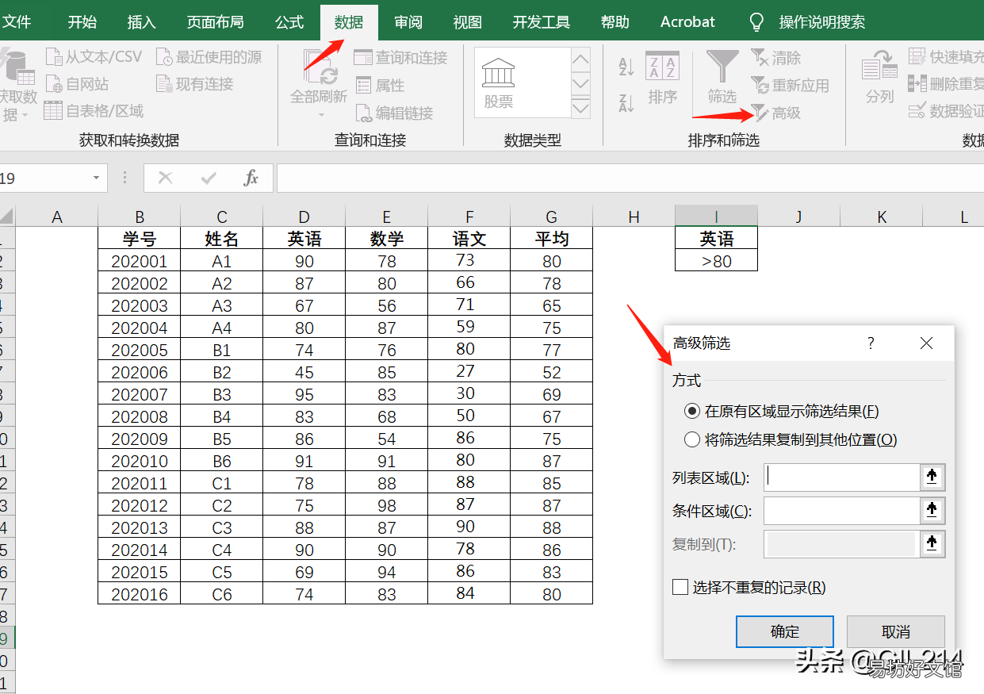Click the Tell Me search box (操作说明搜索)
The width and height of the screenshot is (984, 694).
[822, 21]
